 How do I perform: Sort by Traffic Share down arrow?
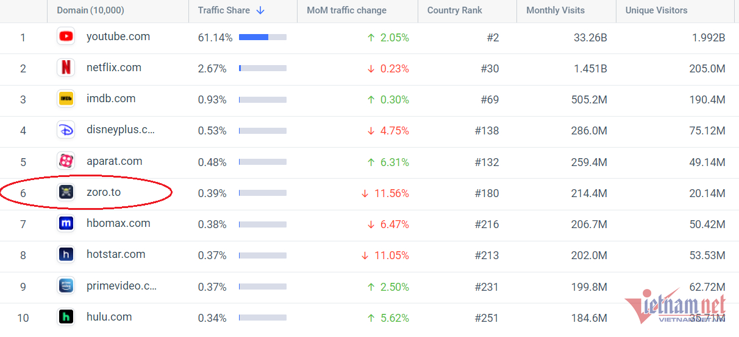coord(260,10)
